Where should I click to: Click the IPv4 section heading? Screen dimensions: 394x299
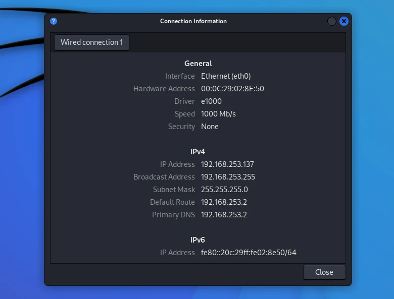(x=198, y=152)
